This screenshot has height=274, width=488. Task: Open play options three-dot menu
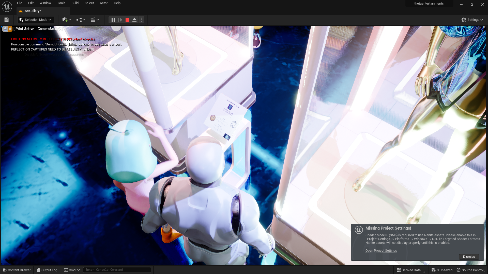click(x=142, y=20)
